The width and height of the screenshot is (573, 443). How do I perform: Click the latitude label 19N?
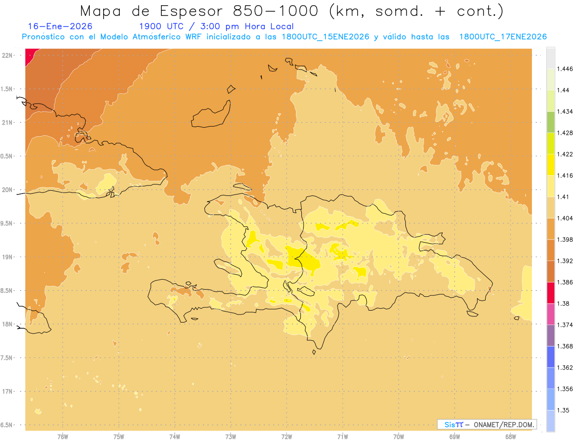[7, 257]
